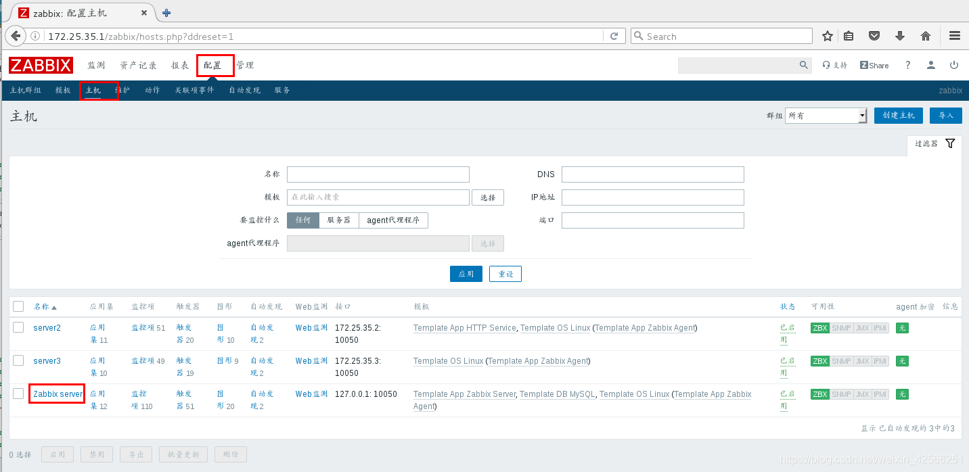Open a new browser tab with plus icon
This screenshot has width=969, height=472.
[x=166, y=13]
